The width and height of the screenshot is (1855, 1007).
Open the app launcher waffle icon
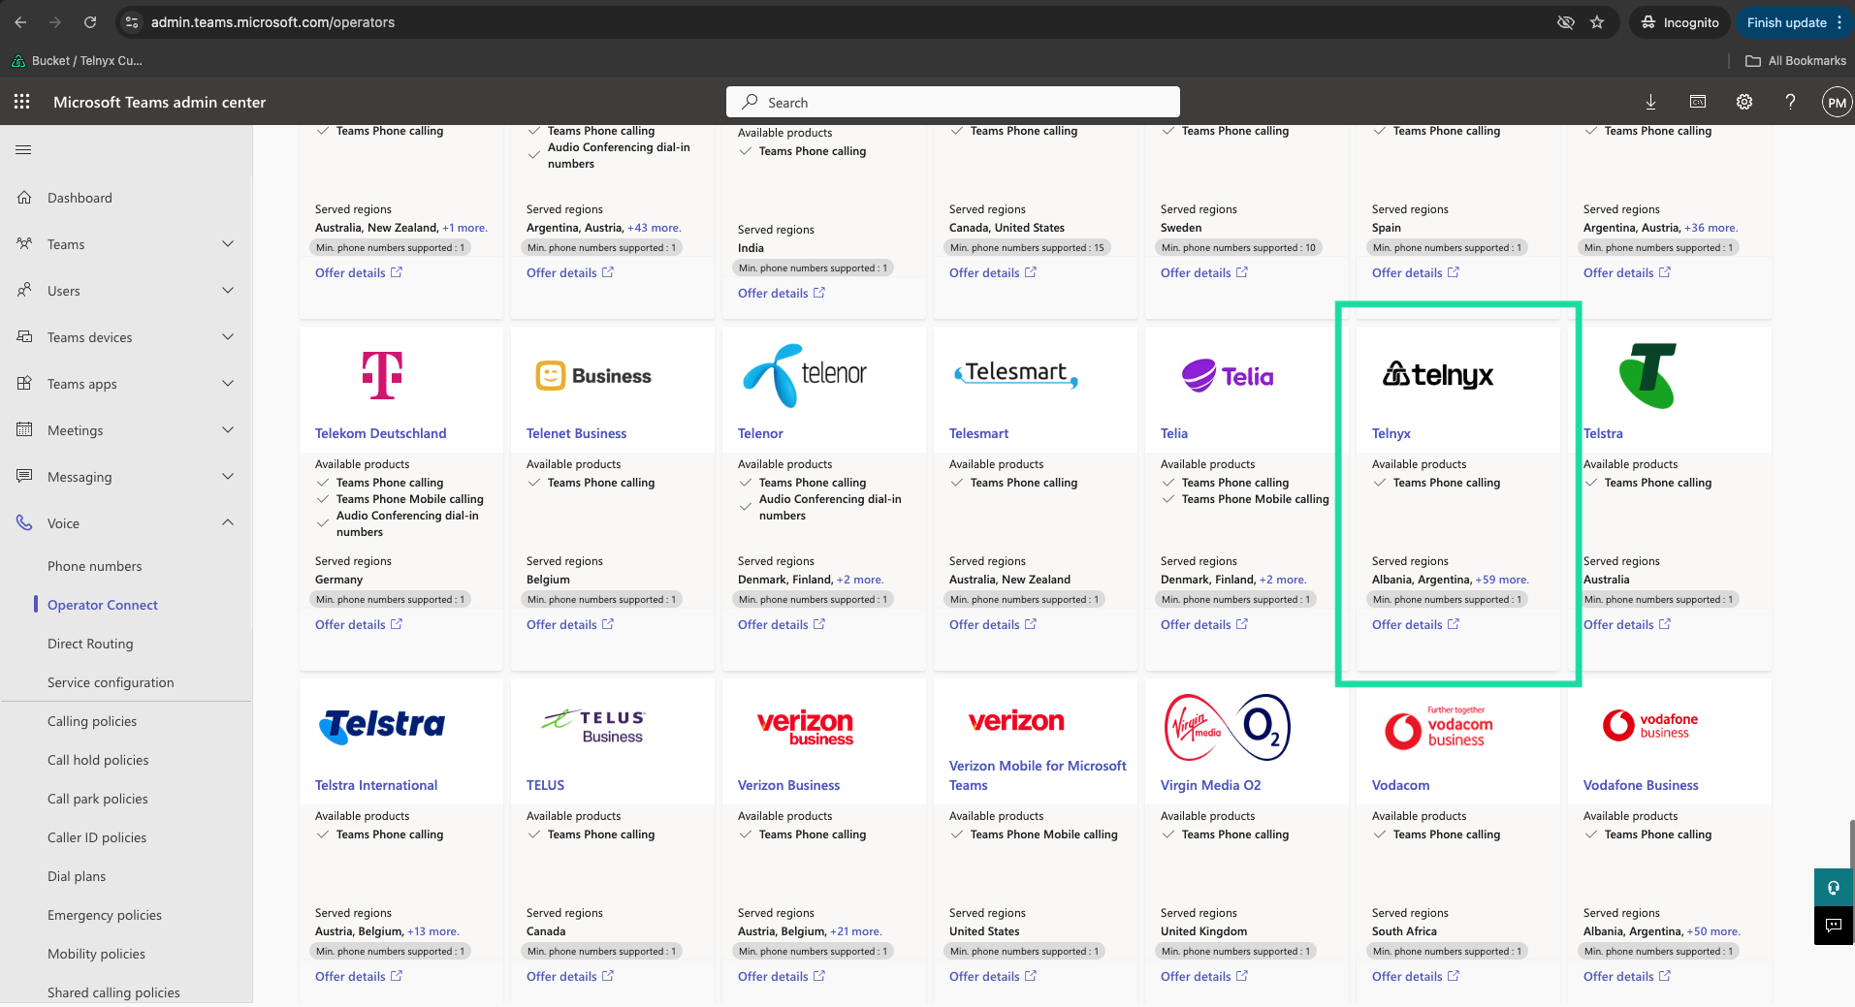click(x=22, y=102)
